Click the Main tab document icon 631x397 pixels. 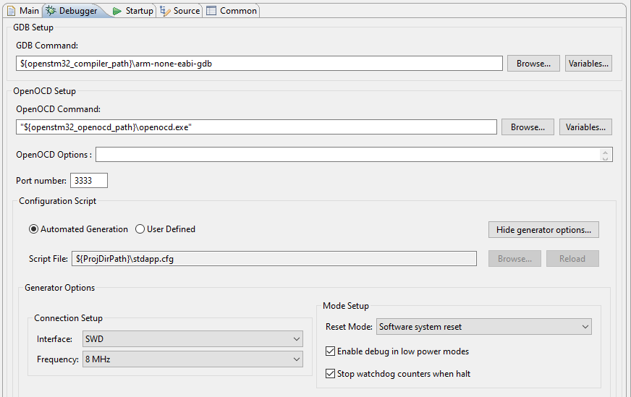coord(12,11)
